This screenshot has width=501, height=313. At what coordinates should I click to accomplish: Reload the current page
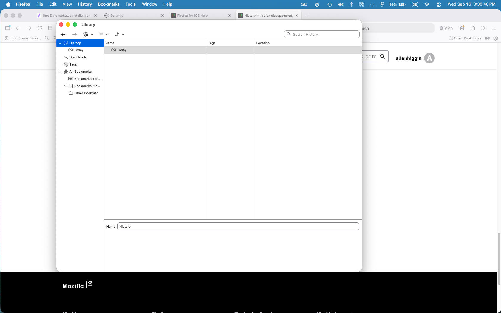coord(40,28)
